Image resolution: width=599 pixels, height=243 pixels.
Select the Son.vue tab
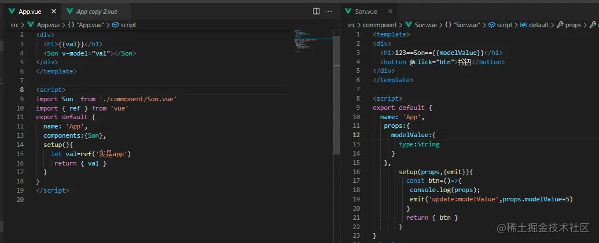tap(366, 11)
